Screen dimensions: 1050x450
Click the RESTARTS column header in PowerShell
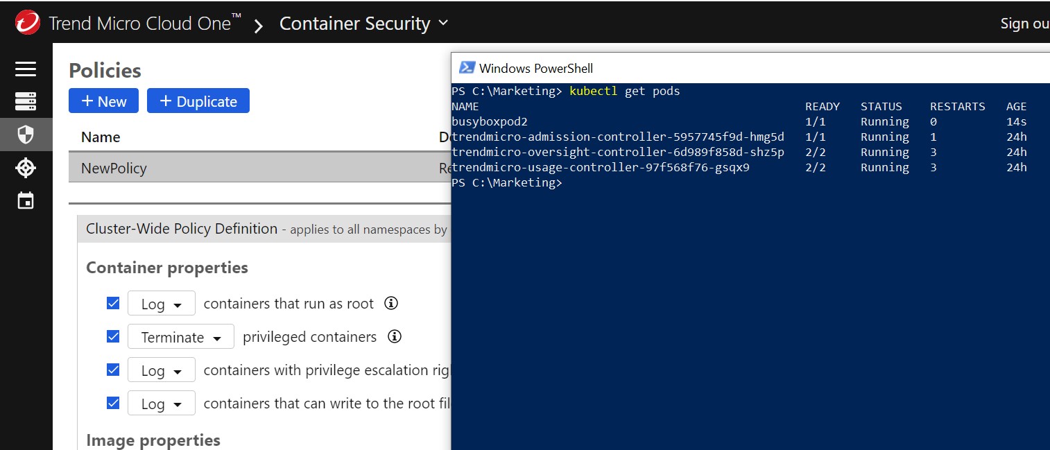point(958,106)
